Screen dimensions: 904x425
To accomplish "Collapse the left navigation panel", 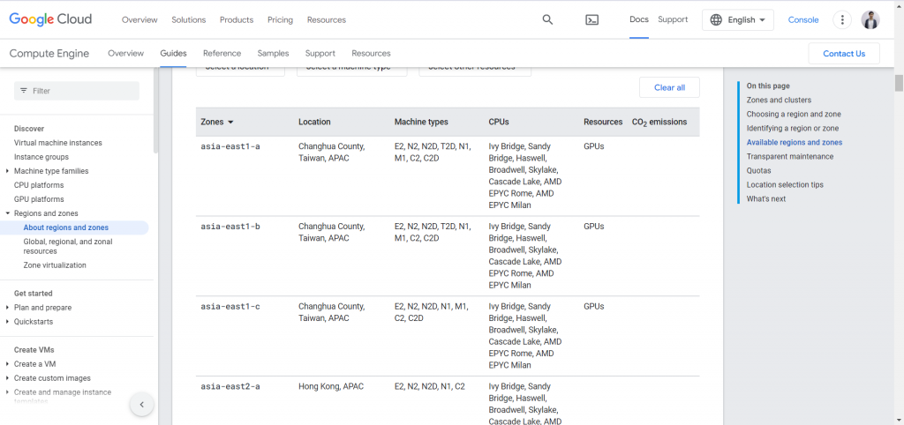I will coord(141,405).
